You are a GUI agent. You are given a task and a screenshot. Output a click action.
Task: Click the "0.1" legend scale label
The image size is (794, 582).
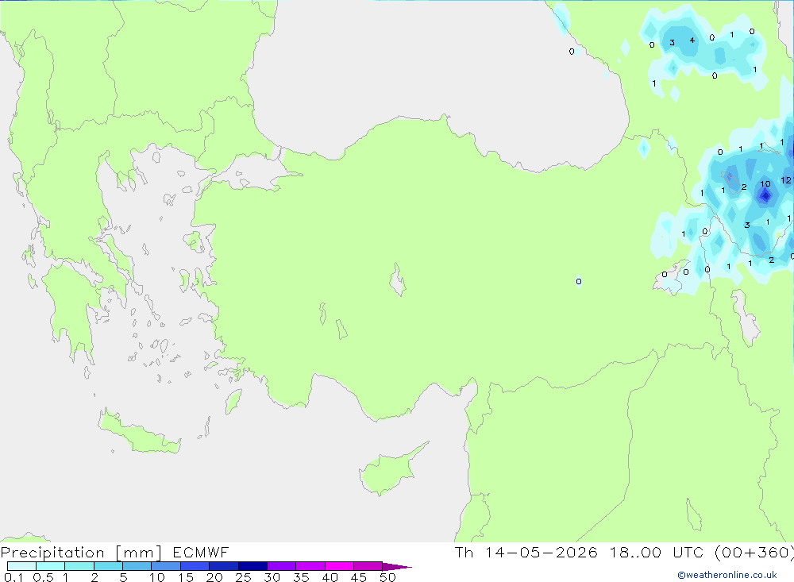click(x=13, y=577)
